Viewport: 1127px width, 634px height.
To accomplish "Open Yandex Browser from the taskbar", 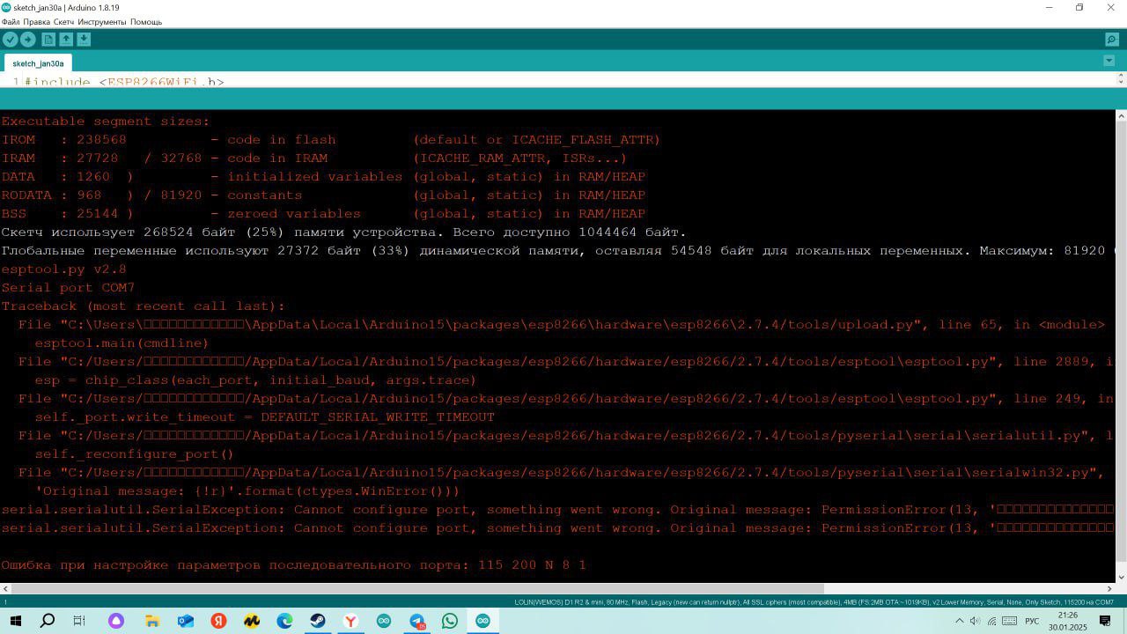I will (350, 621).
